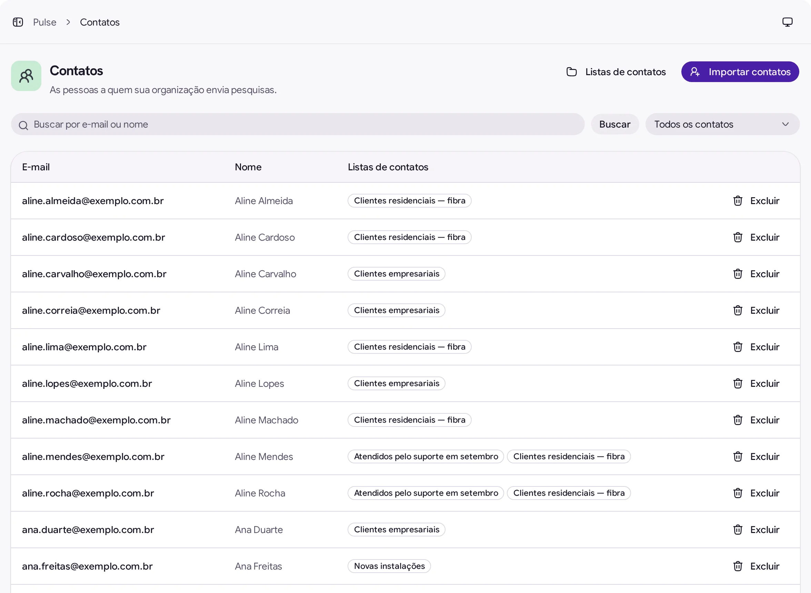Image resolution: width=811 pixels, height=593 pixels.
Task: Click trash icon for ana.freitas row
Action: pos(738,566)
